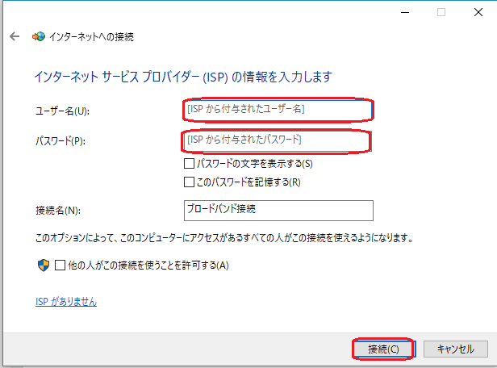
Task: Click the ISP information heading text
Action: coord(183,77)
